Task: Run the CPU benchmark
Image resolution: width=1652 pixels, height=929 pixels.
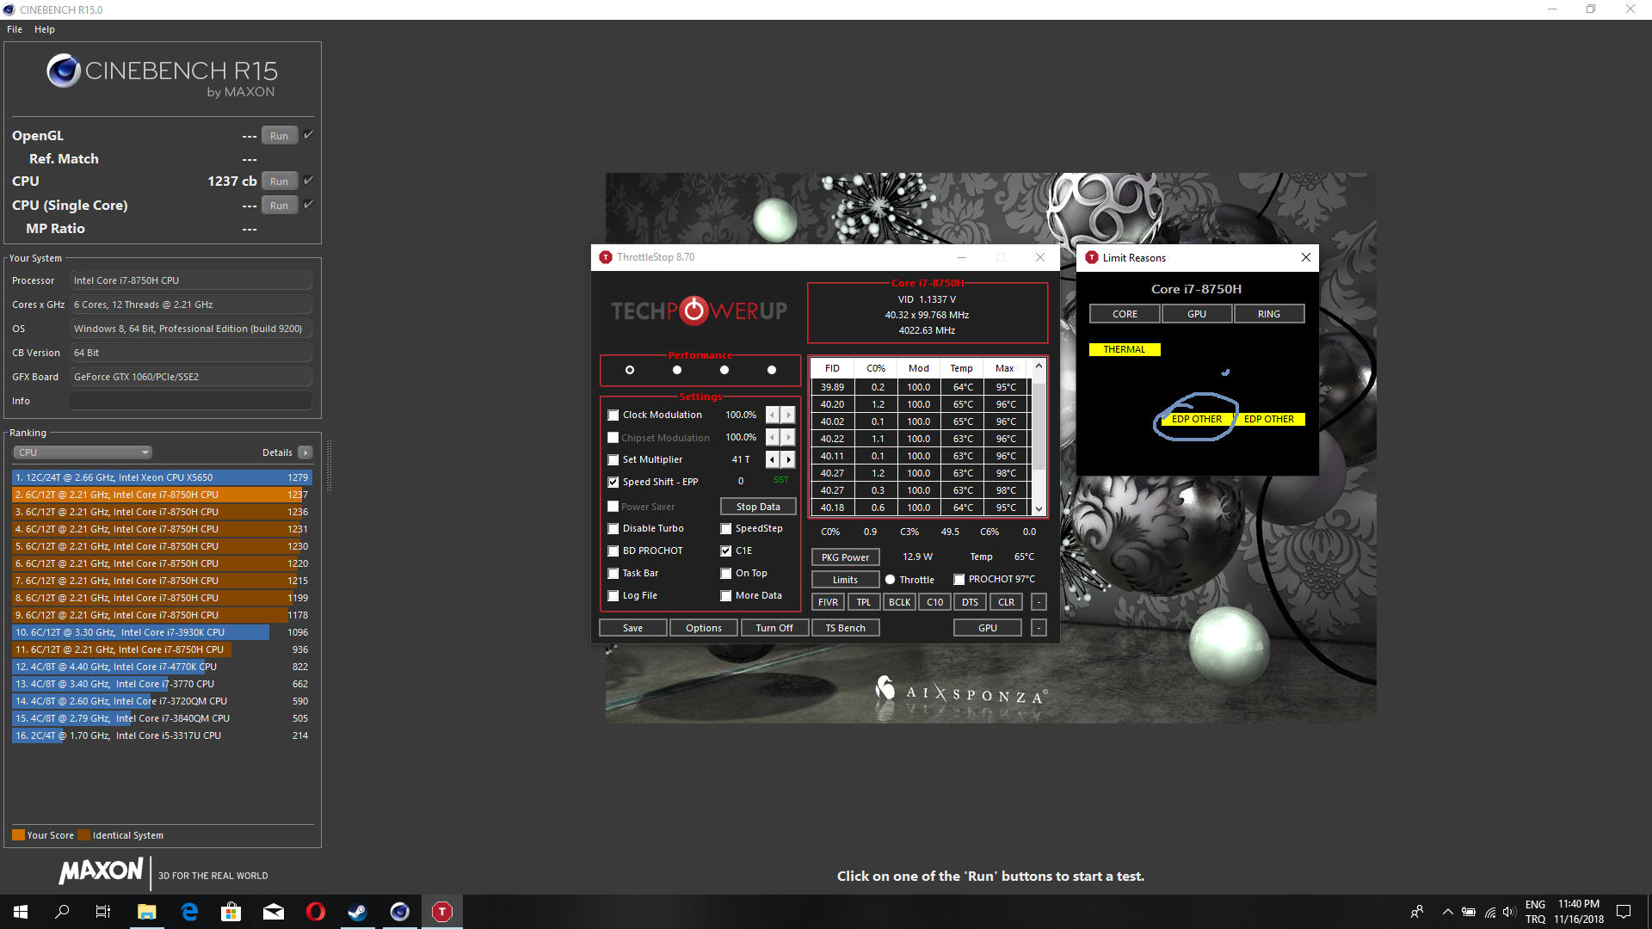Action: (x=280, y=181)
